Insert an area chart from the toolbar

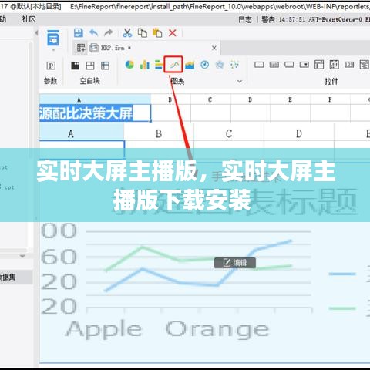pos(190,65)
